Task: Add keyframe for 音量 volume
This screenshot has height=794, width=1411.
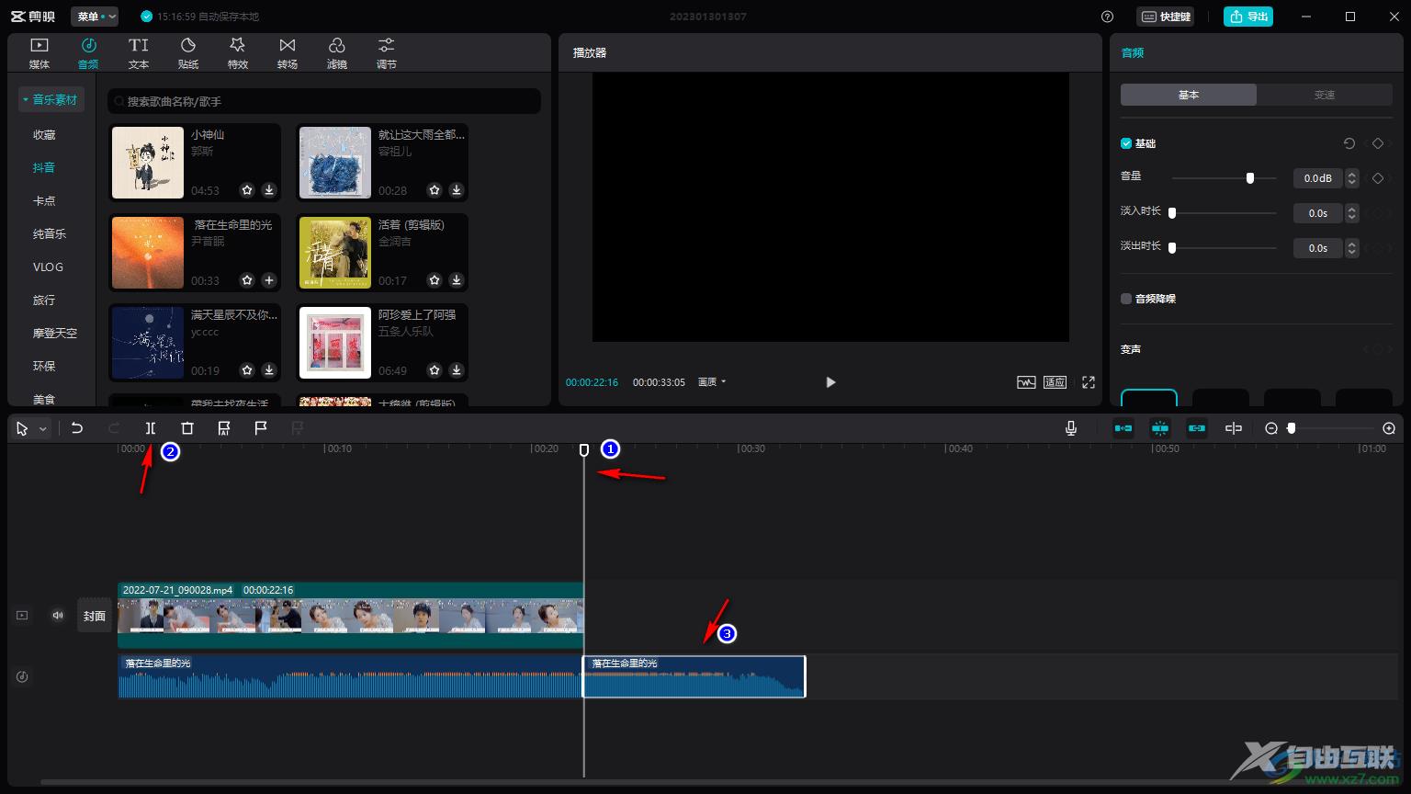Action: pyautogui.click(x=1377, y=178)
